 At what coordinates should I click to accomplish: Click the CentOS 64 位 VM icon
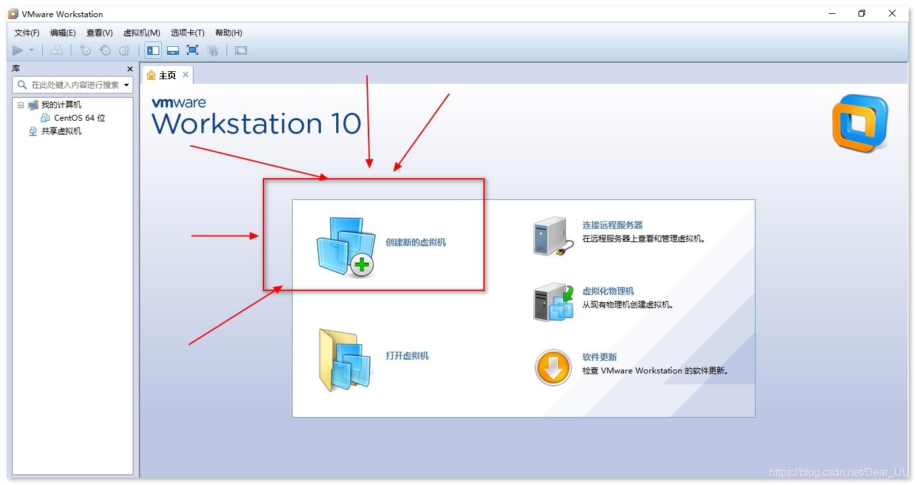[x=46, y=118]
